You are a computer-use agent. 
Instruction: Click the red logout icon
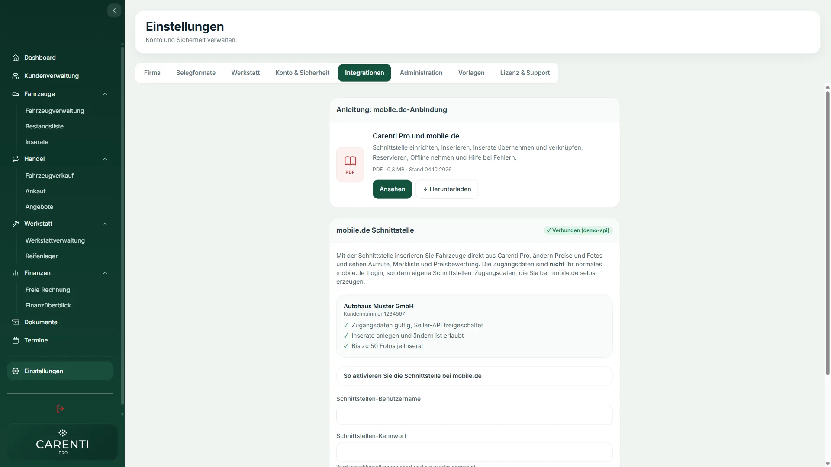(60, 409)
